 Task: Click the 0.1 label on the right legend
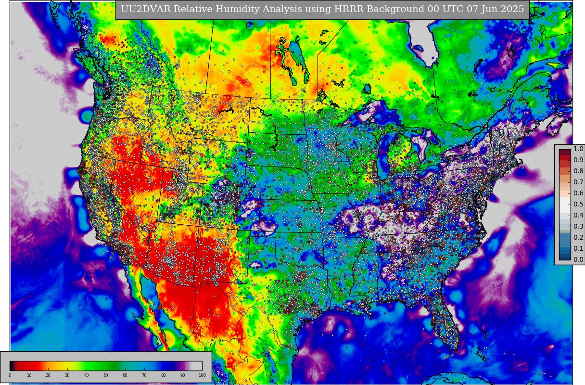[578, 248]
